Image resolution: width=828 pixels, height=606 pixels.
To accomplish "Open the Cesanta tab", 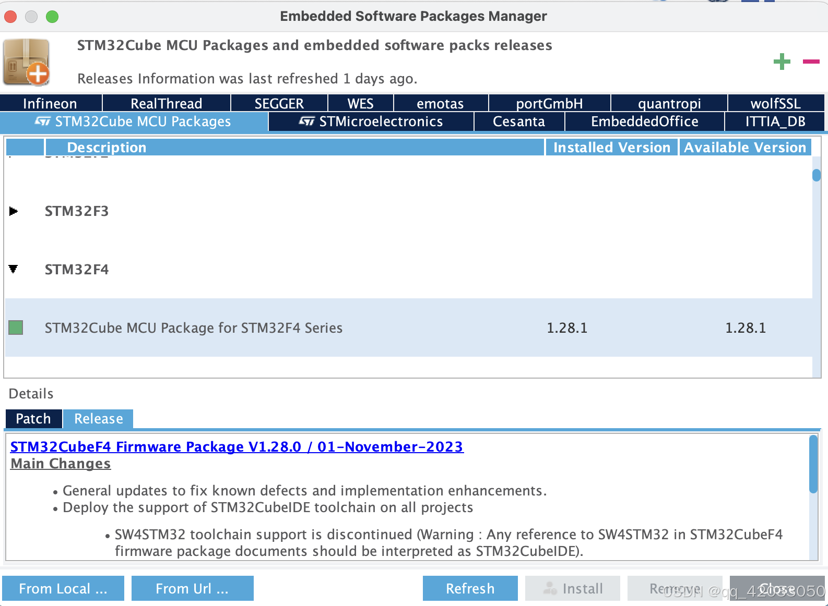I will (x=519, y=122).
